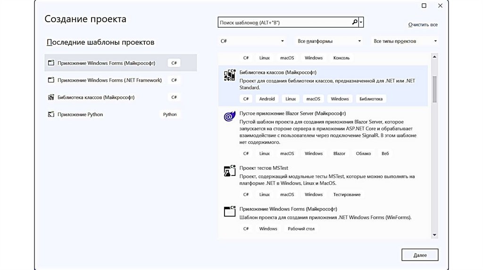Click Android tag of class library
Viewport: 483px width, 270px height.
[x=267, y=99]
